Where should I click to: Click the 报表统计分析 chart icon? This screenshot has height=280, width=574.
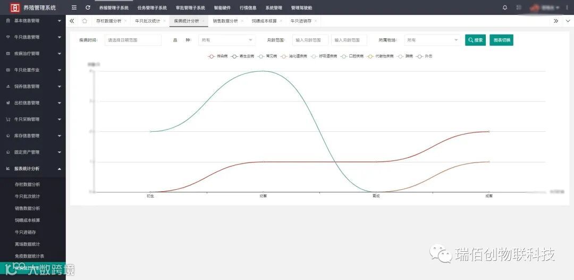(x=8, y=169)
